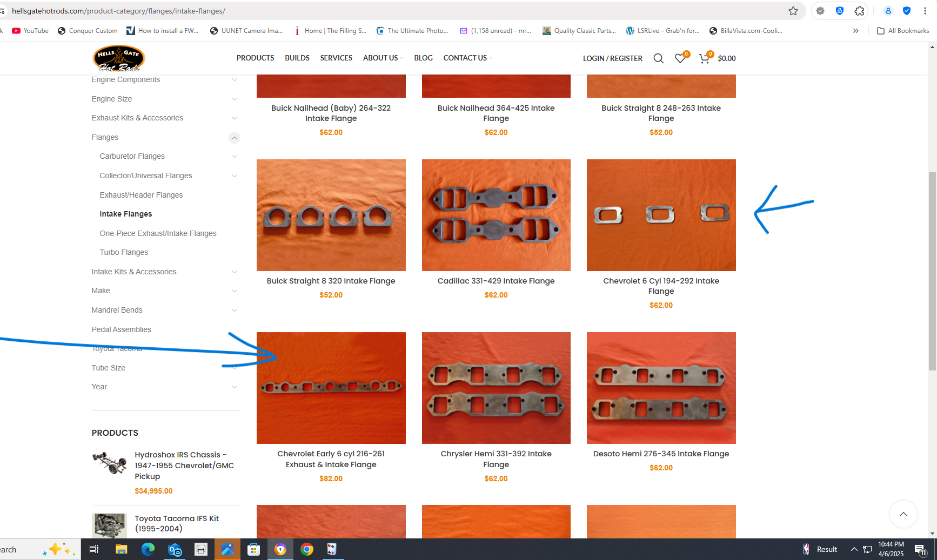937x560 pixels.
Task: Expand the Carburetor Flanges subcategory
Action: click(234, 157)
